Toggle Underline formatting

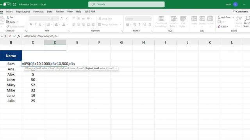40,24
